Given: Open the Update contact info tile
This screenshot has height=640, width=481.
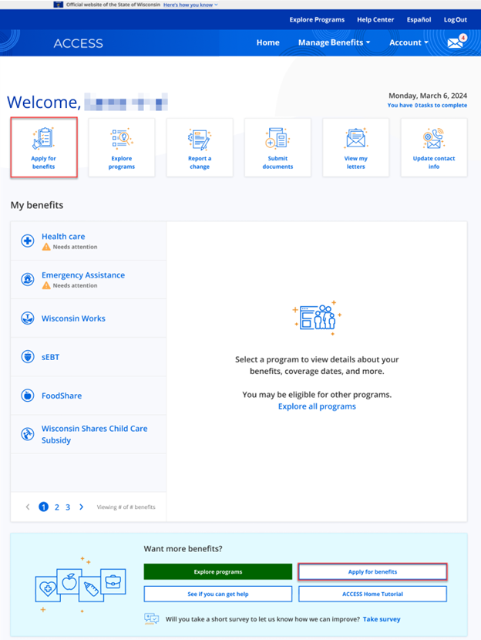Looking at the screenshot, I should 433,147.
